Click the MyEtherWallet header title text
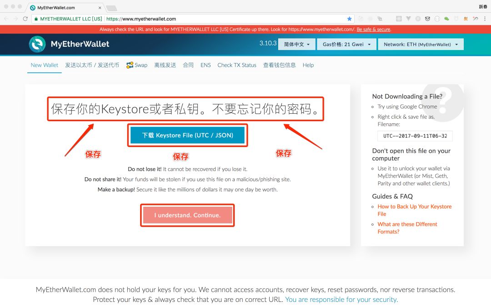 pos(80,44)
